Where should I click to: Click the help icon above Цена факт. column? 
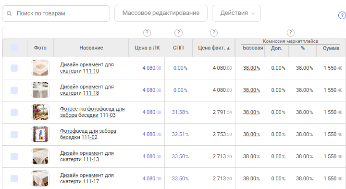click(213, 33)
